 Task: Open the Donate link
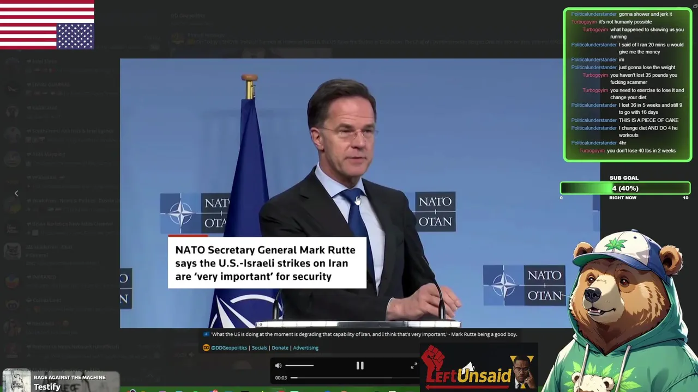point(280,348)
